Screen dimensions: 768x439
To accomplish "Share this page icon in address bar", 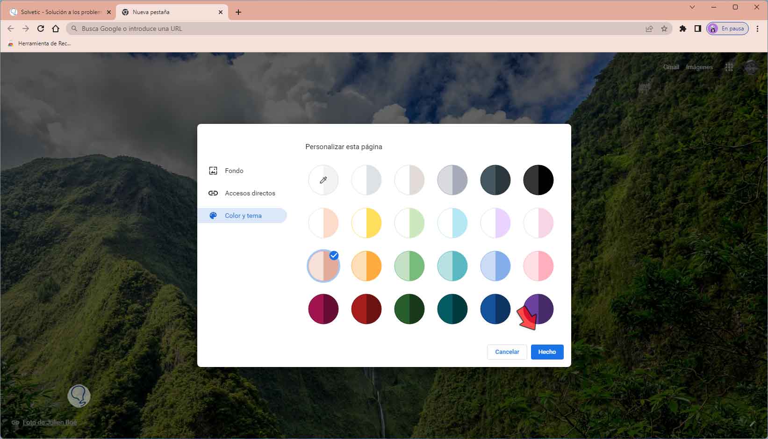I will 649,29.
